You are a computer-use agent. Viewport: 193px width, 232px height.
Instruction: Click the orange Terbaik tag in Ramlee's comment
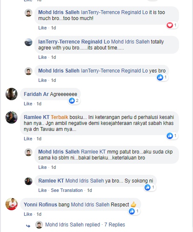click(x=60, y=117)
